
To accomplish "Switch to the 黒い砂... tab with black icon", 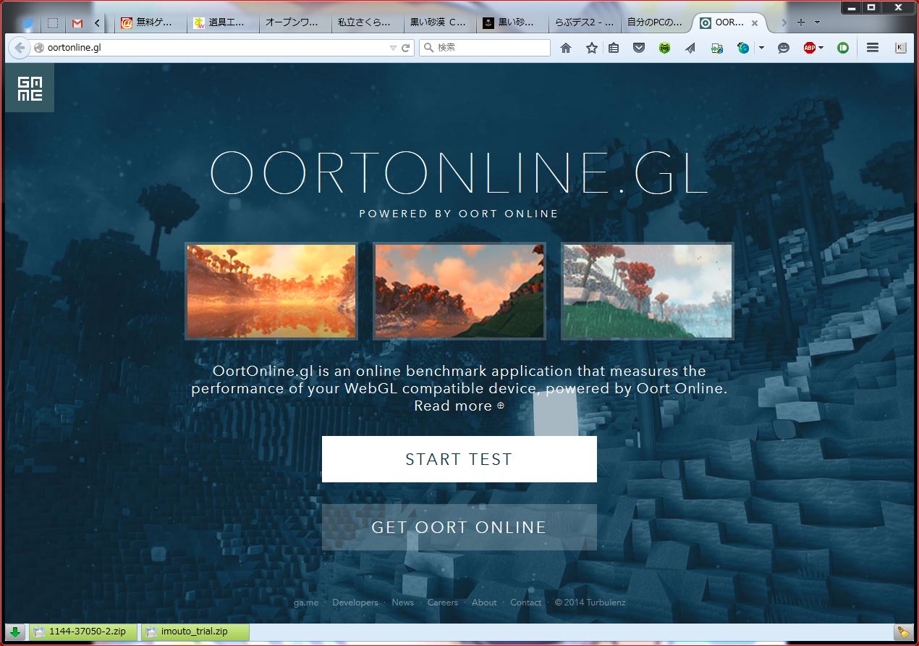I will point(512,23).
